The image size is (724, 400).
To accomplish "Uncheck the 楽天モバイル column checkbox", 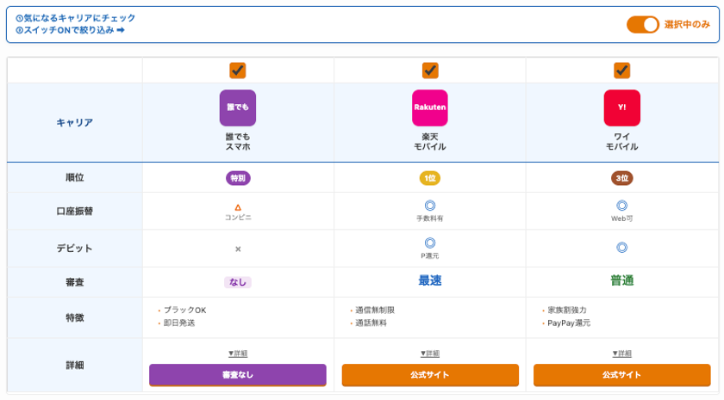I will (x=430, y=71).
